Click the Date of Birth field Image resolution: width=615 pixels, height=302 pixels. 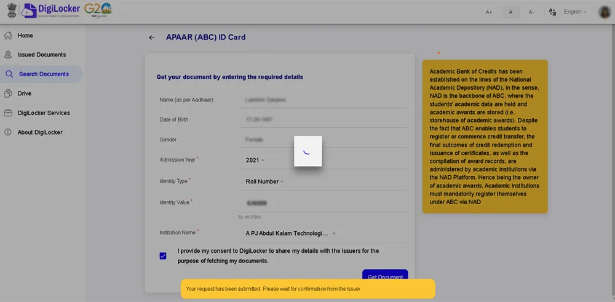323,119
